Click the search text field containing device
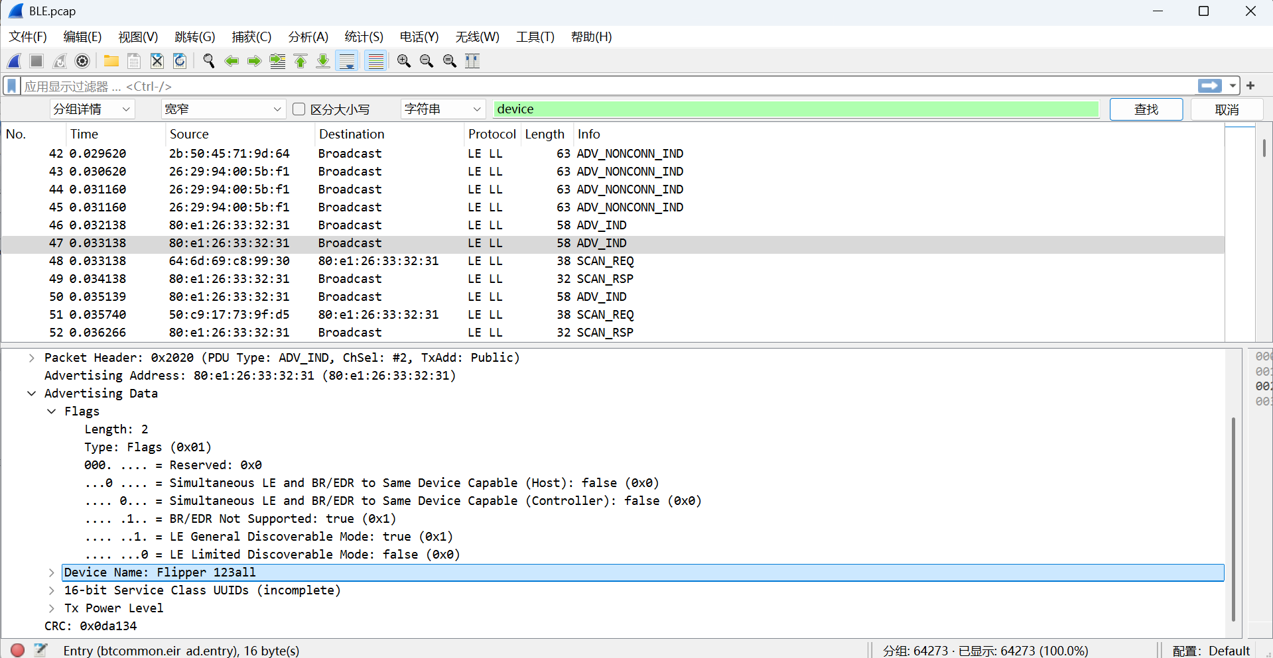Screen dimensions: 1273x658 pos(796,109)
